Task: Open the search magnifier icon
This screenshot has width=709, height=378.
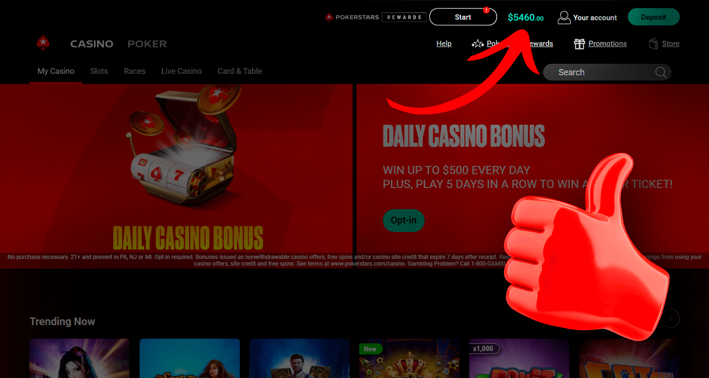Action: [661, 72]
